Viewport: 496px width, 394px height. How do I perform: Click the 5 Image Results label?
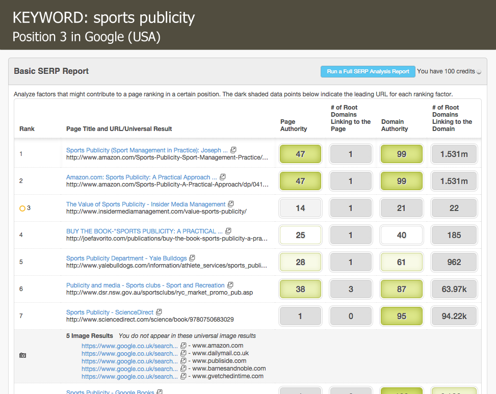(90, 336)
